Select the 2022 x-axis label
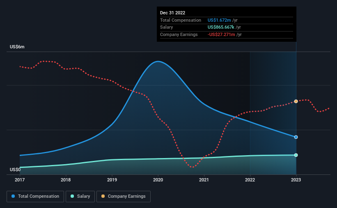Viewport: 337px width, 208px height. pos(250,180)
